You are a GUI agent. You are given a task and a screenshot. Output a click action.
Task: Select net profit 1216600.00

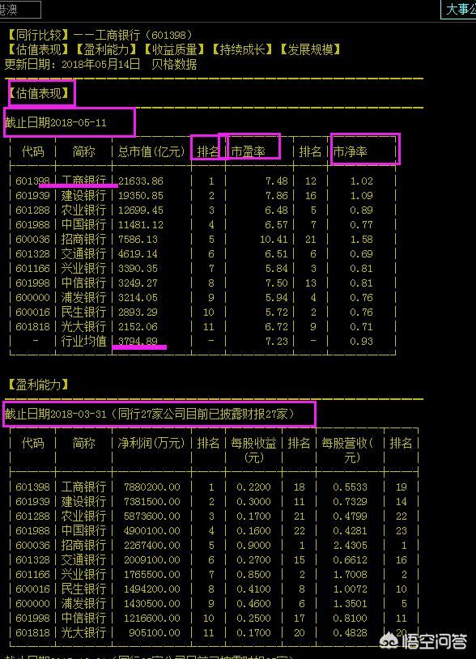(152, 619)
